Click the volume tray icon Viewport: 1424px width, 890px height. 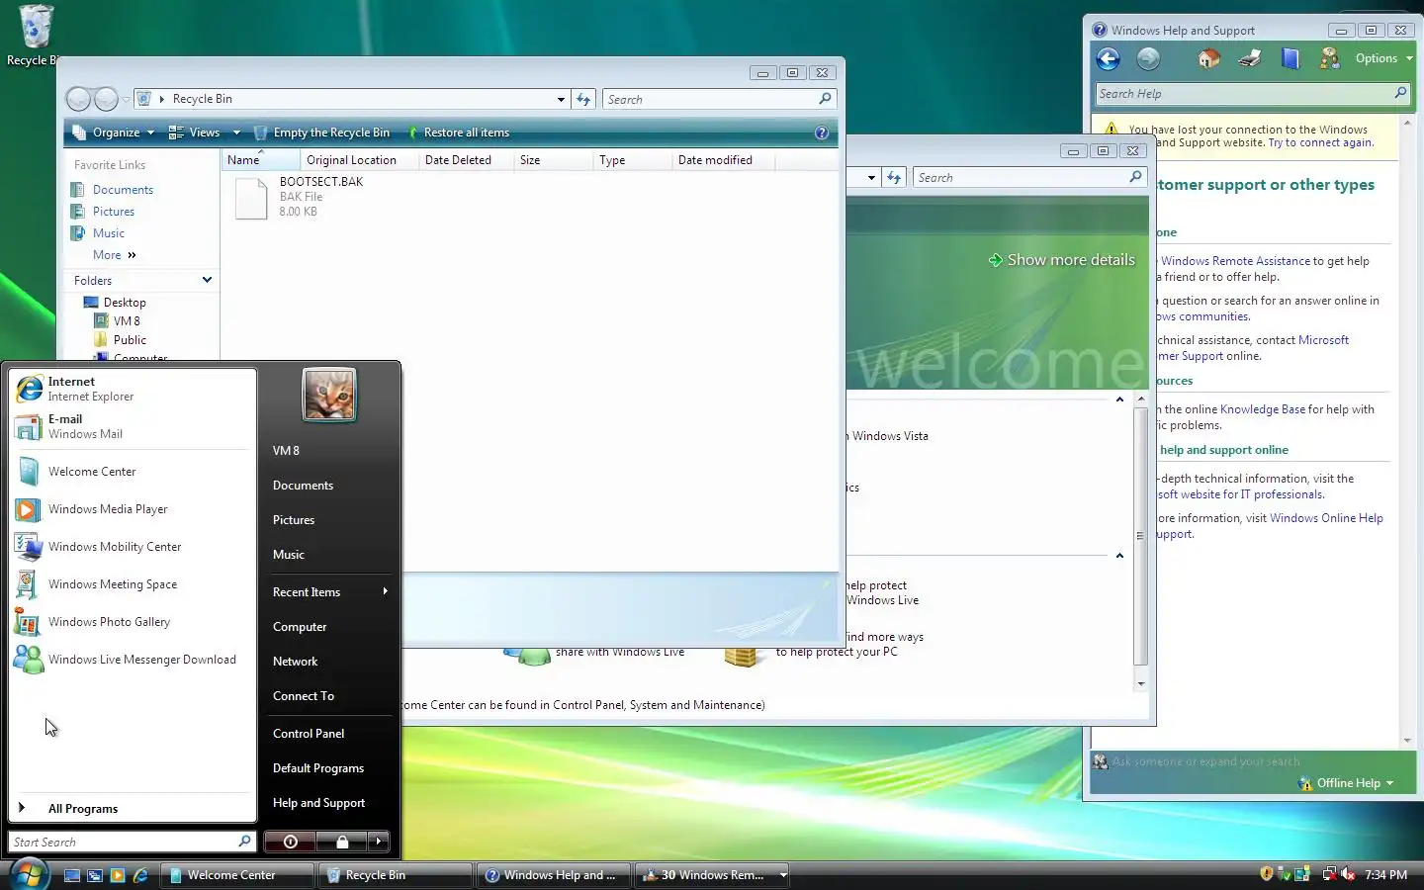pos(1347,874)
